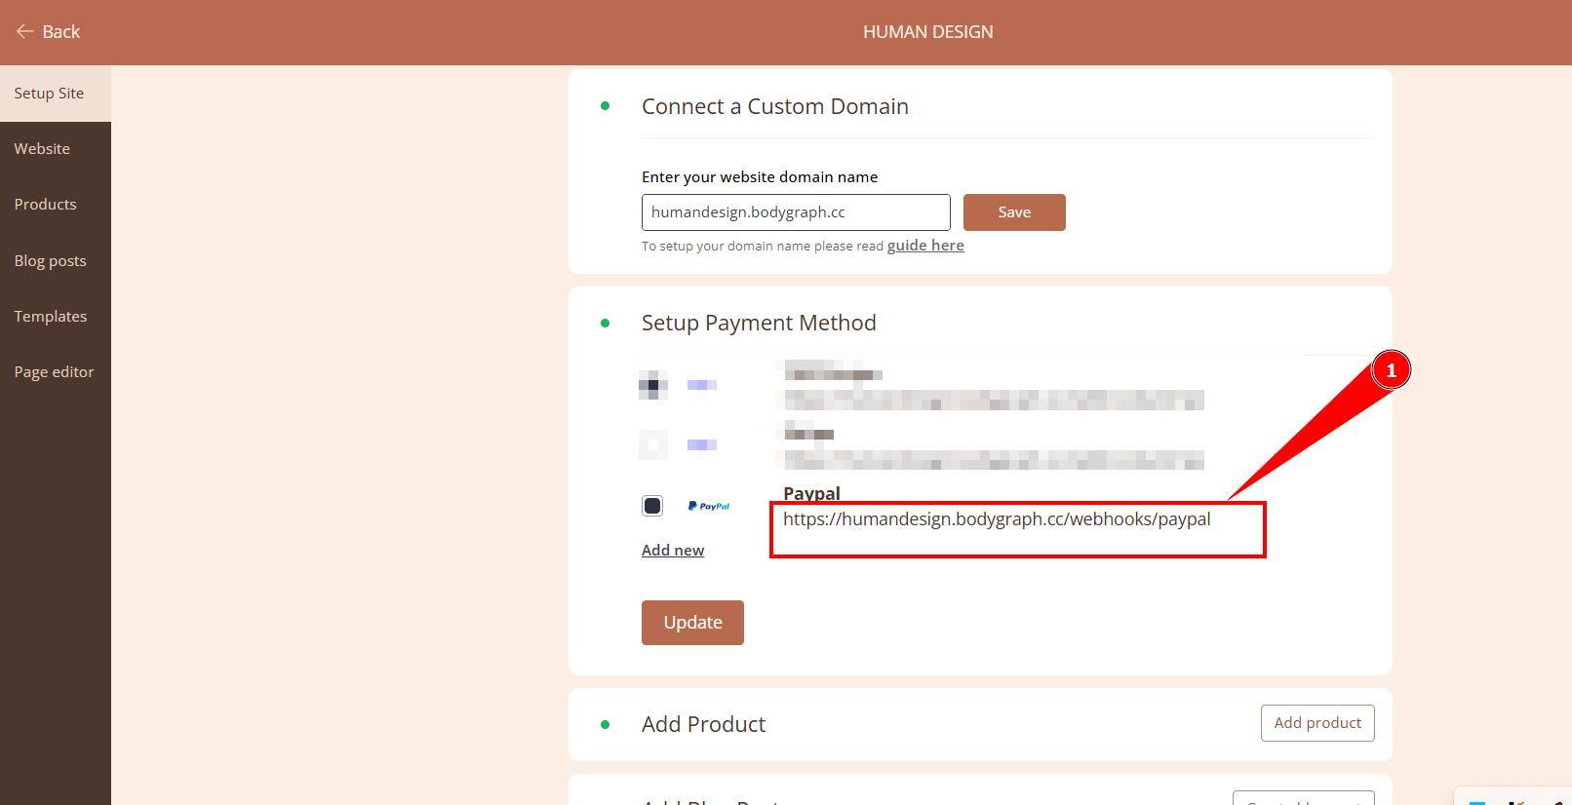Click the "Add new" payment method link
The width and height of the screenshot is (1572, 805).
[672, 551]
